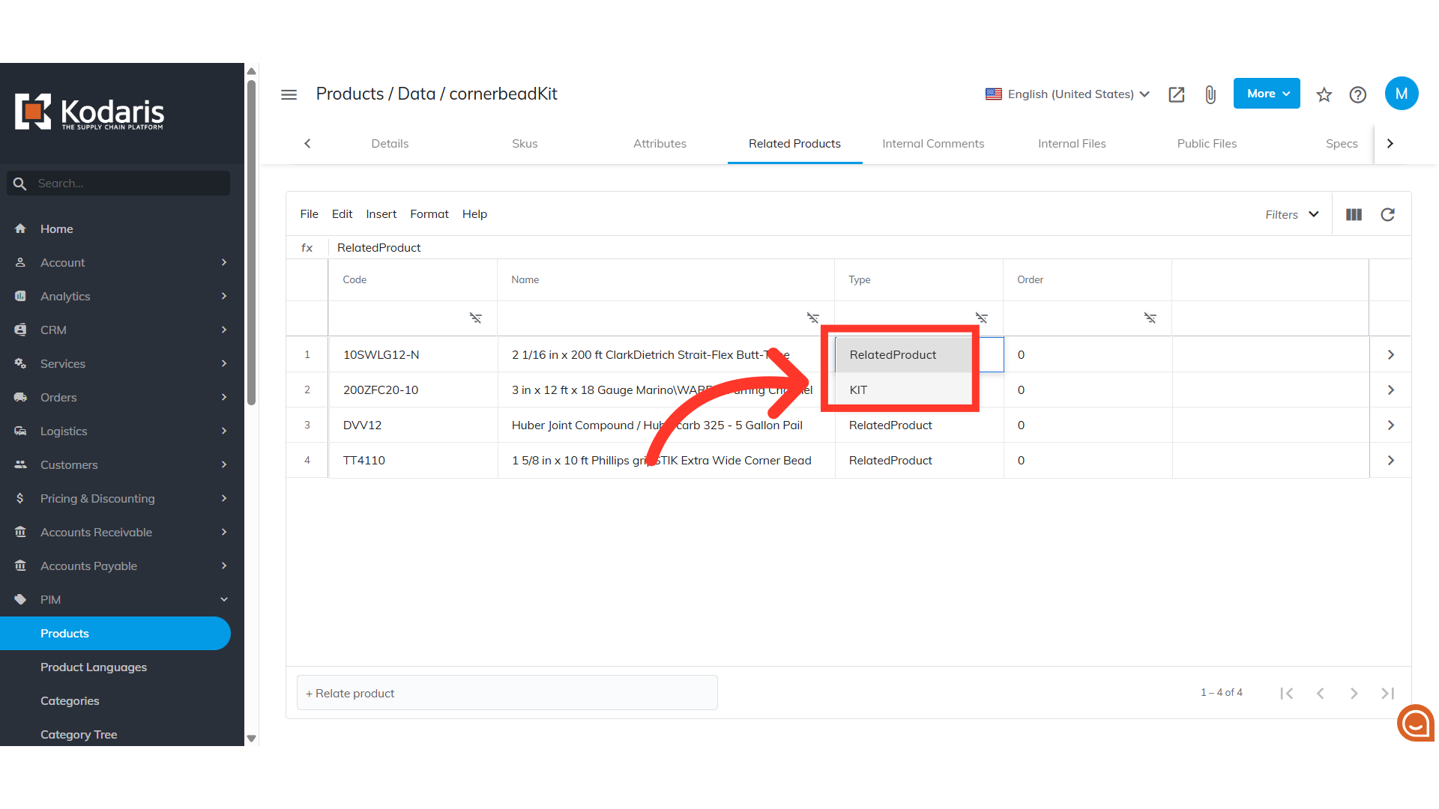Open the chat support bubble
Image resolution: width=1439 pixels, height=809 pixels.
pyautogui.click(x=1415, y=723)
